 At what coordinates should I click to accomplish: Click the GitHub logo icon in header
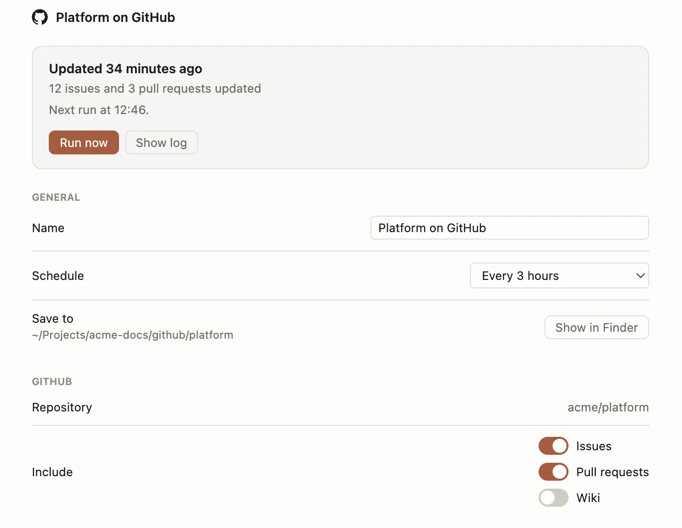pyautogui.click(x=40, y=17)
